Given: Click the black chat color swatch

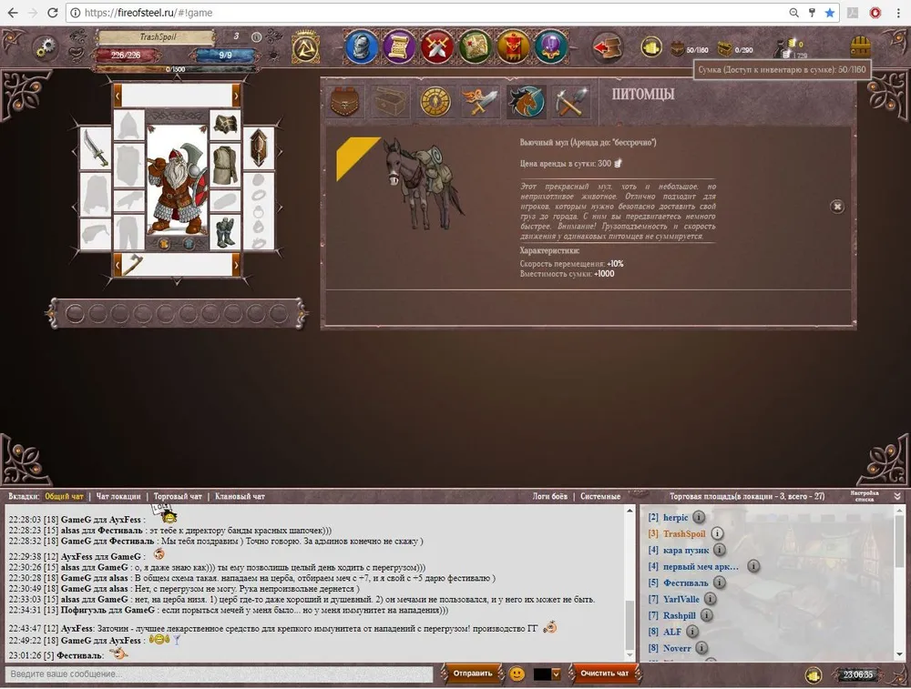Looking at the screenshot, I should click(542, 674).
